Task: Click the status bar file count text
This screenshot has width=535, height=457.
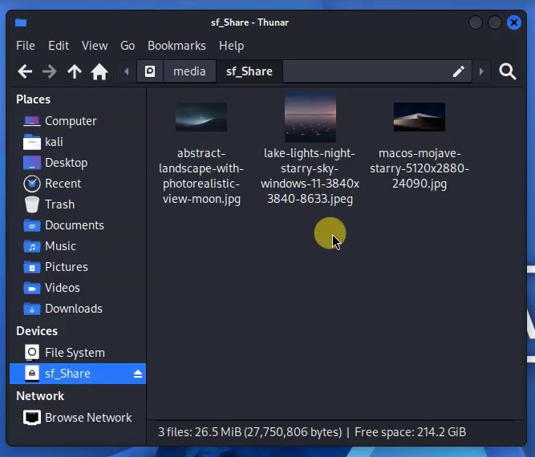Action: point(249,432)
